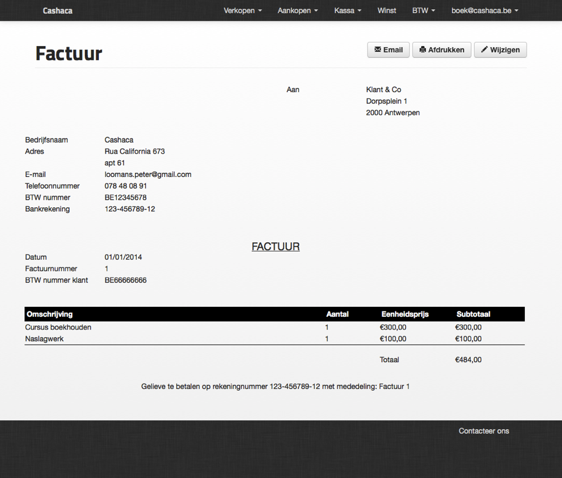Expand the BTW menu
This screenshot has height=478, width=562.
coord(424,10)
